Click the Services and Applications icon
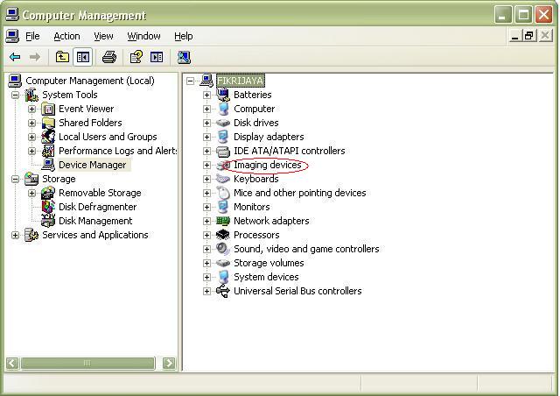Image resolution: width=560 pixels, height=396 pixels. [31, 235]
